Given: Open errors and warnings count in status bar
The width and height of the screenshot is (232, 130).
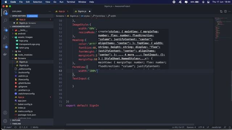Looking at the screenshot, I should [x=23, y=127].
